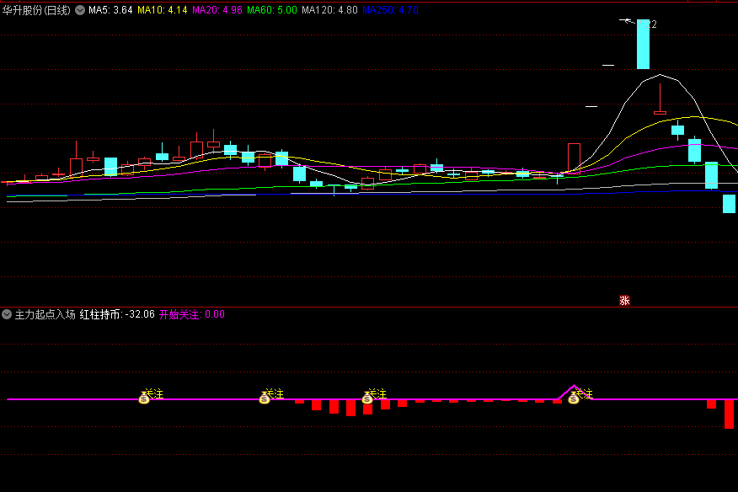Click the magenta MA20: 4.96 label
The height and width of the screenshot is (492, 738).
pyautogui.click(x=217, y=10)
